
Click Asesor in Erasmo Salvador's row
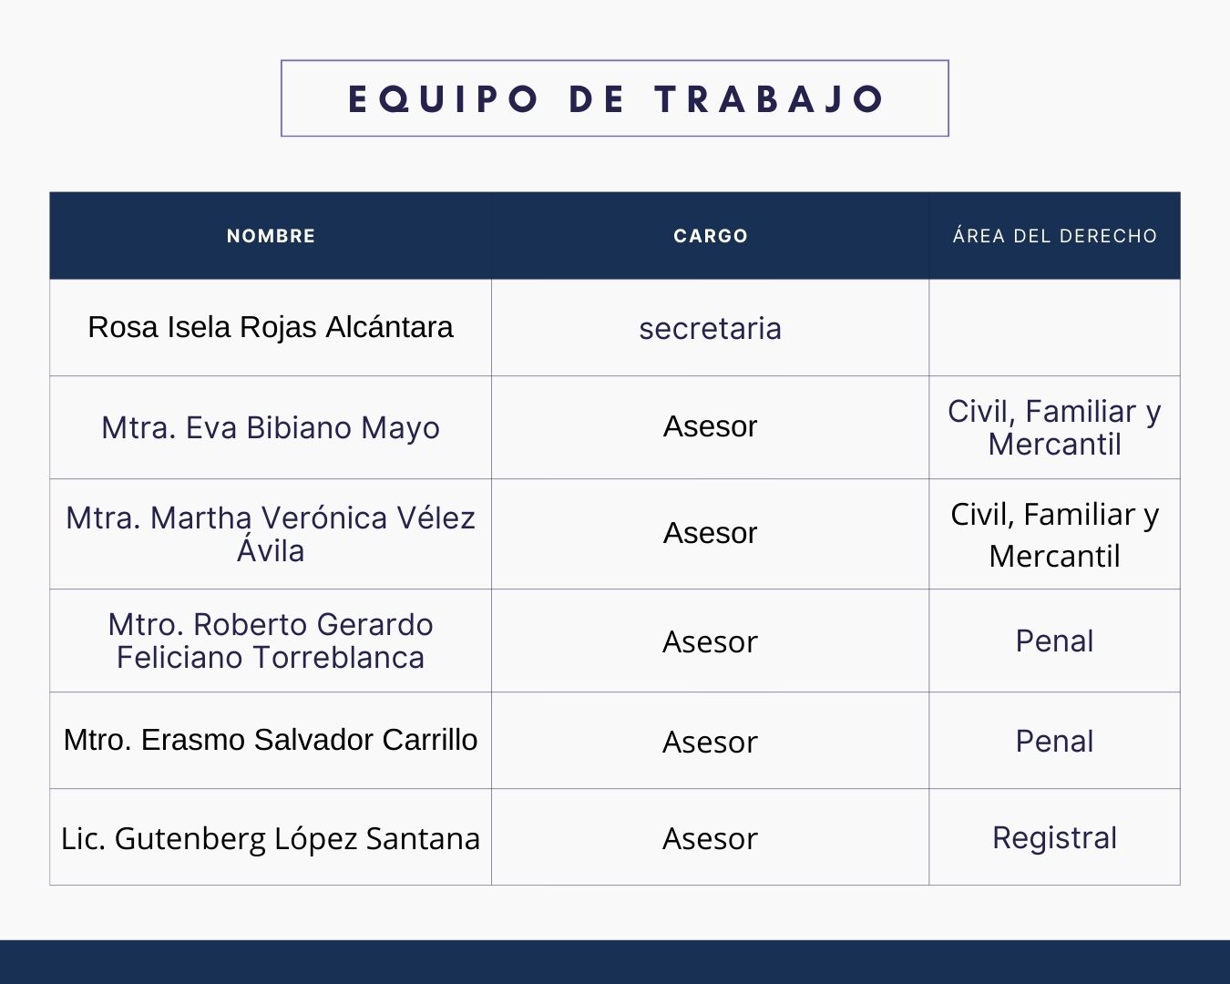pyautogui.click(x=711, y=742)
